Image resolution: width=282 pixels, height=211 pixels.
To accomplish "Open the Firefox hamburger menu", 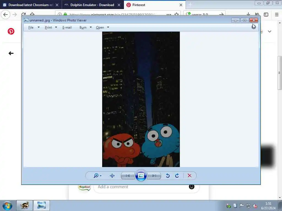I will (x=276, y=15).
